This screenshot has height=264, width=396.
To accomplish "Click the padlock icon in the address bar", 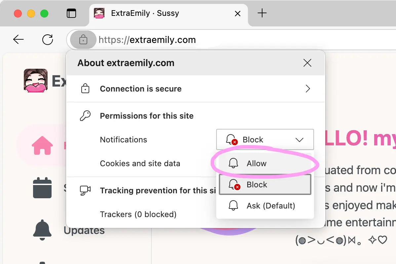I will coord(83,39).
